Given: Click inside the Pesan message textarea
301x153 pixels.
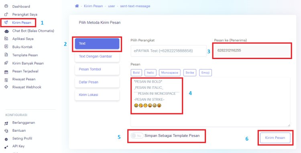Looking at the screenshot, I should coord(210,102).
